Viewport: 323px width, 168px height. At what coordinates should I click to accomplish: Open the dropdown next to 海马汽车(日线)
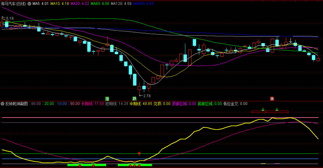coord(29,4)
